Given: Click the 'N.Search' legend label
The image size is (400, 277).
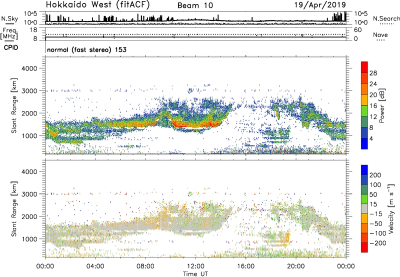Looking at the screenshot, I should [386, 18].
